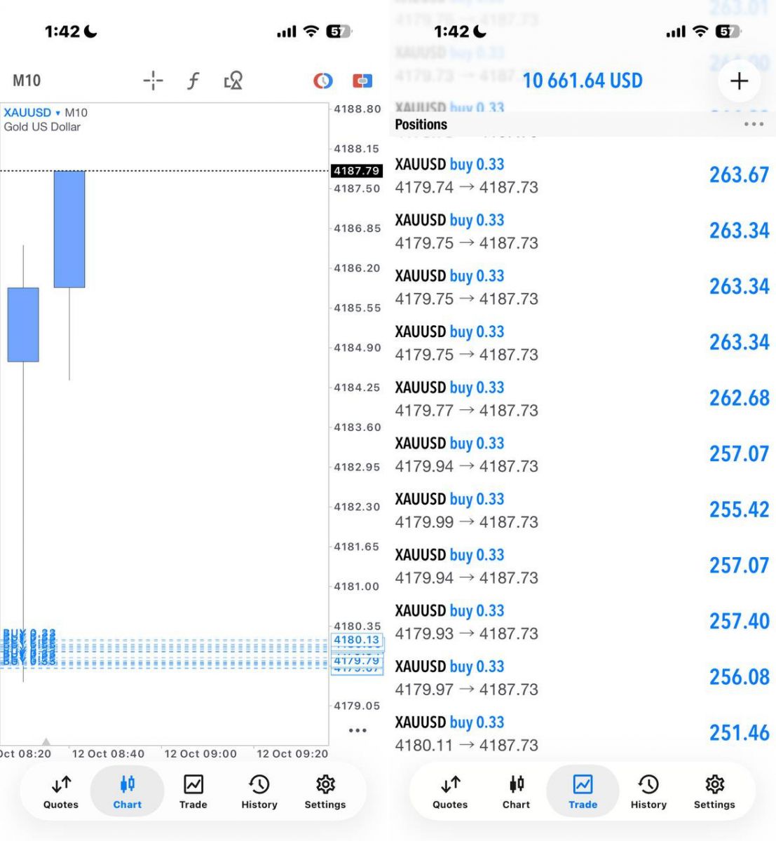The image size is (776, 841).
Task: Switch to Chart tab on the trade screen
Action: (x=516, y=792)
